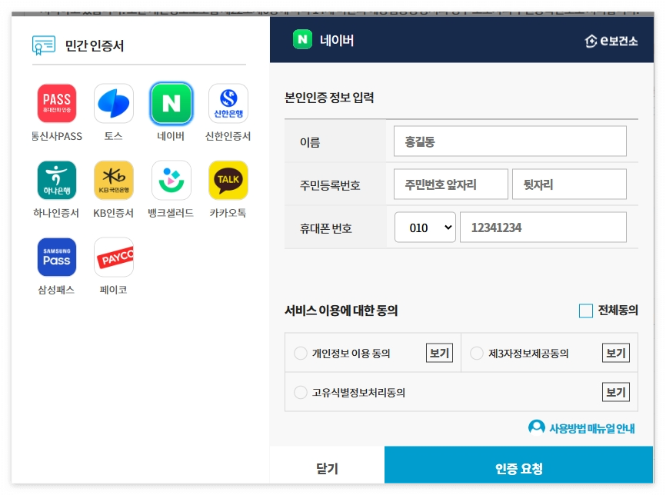
Task: Choose the 토스 (Toss) certificate icon
Action: click(113, 103)
